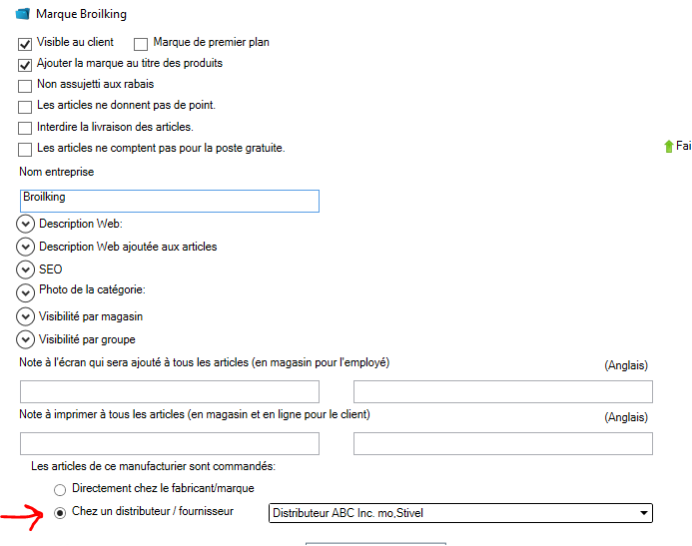Image resolution: width=692 pixels, height=546 pixels.
Task: Enable Marque de premier plan checkbox
Action: coord(141,44)
